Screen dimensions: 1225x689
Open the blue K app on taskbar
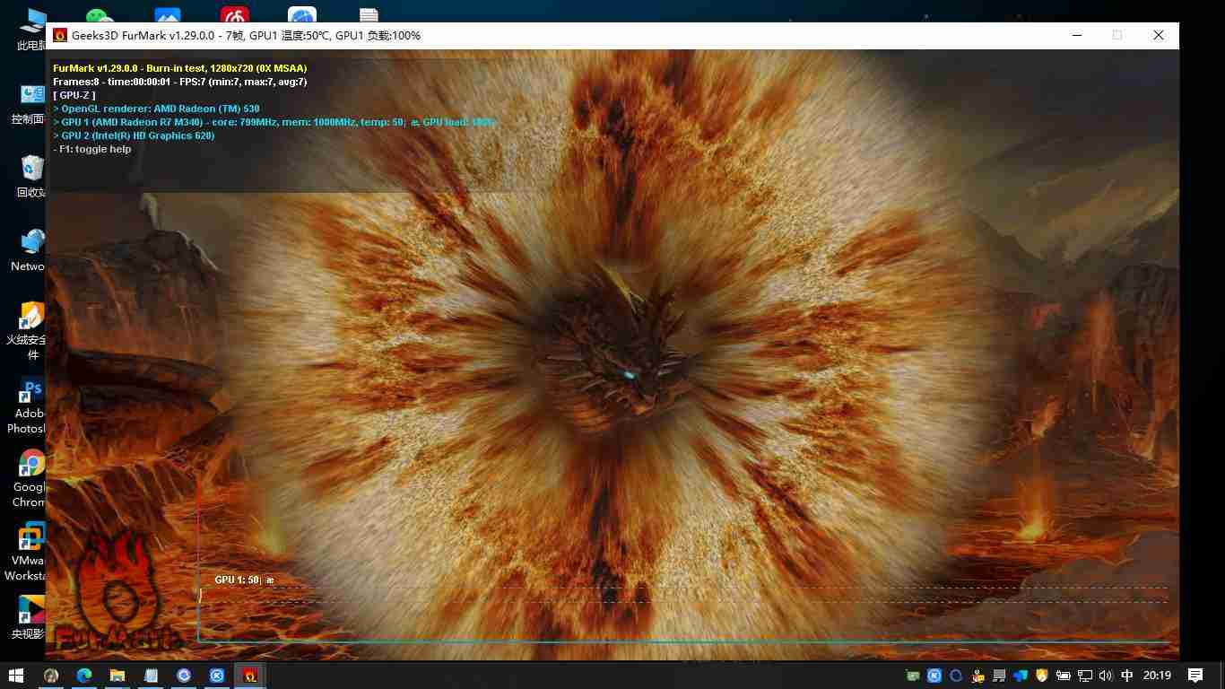(217, 676)
